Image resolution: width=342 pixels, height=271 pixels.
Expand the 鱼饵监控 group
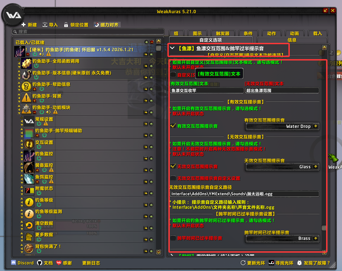[x=37, y=181]
